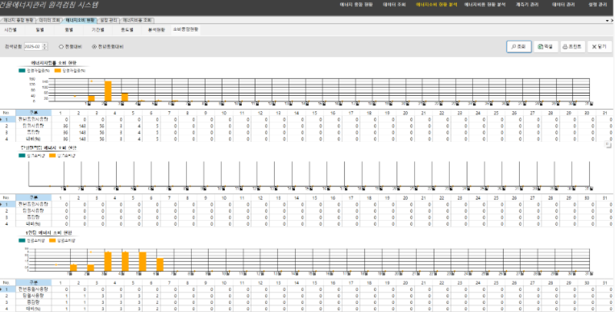Click the 프린트 print button
The width and height of the screenshot is (615, 312).
tap(572, 46)
